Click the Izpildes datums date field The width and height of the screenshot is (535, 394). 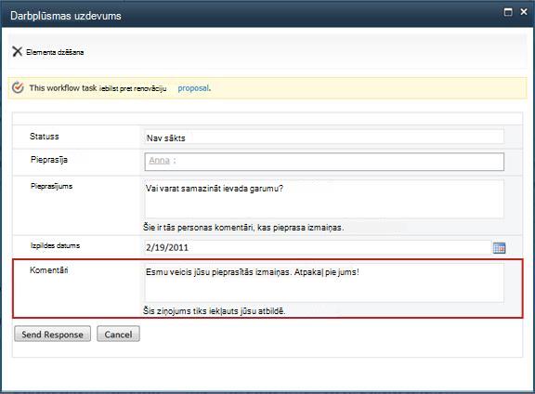pos(318,247)
